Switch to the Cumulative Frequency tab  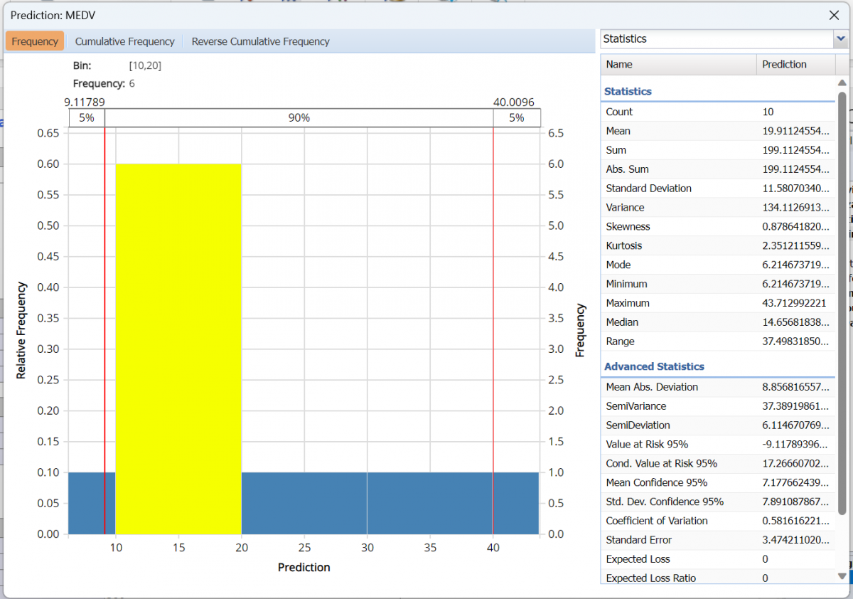click(x=124, y=41)
